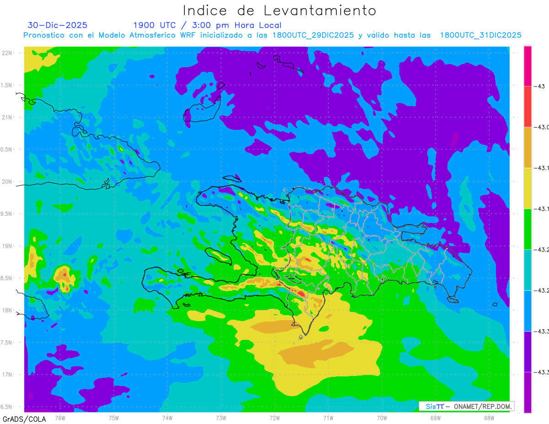Click the "ONAMET/REP.DOM." credit box
This screenshot has width=549, height=424.
coord(466,406)
